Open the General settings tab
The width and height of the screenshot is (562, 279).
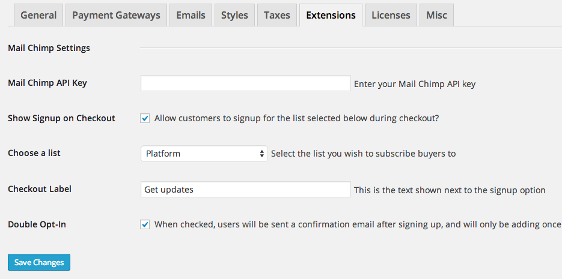click(38, 15)
